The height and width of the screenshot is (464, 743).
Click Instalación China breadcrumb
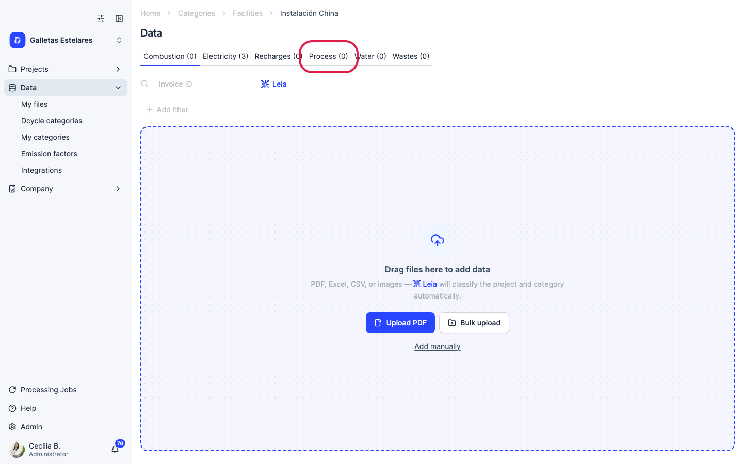pos(309,13)
